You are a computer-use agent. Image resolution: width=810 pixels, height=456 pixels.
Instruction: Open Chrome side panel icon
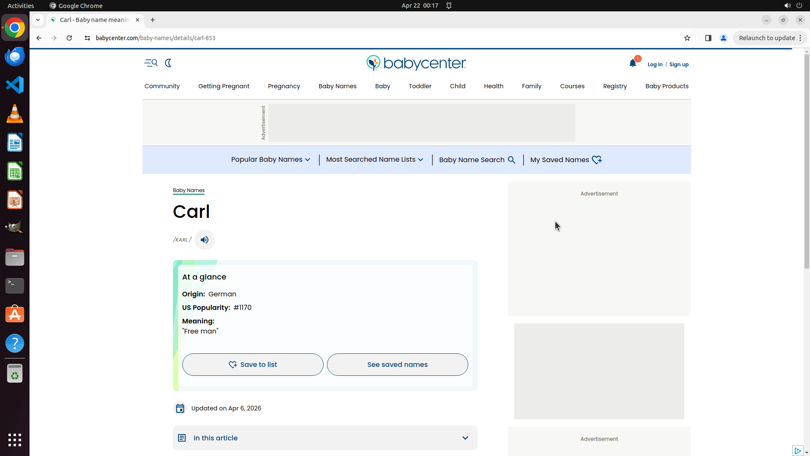tap(708, 38)
